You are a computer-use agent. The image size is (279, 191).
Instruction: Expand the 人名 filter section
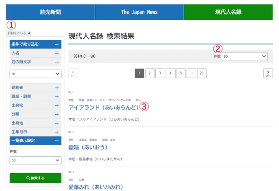[57, 53]
